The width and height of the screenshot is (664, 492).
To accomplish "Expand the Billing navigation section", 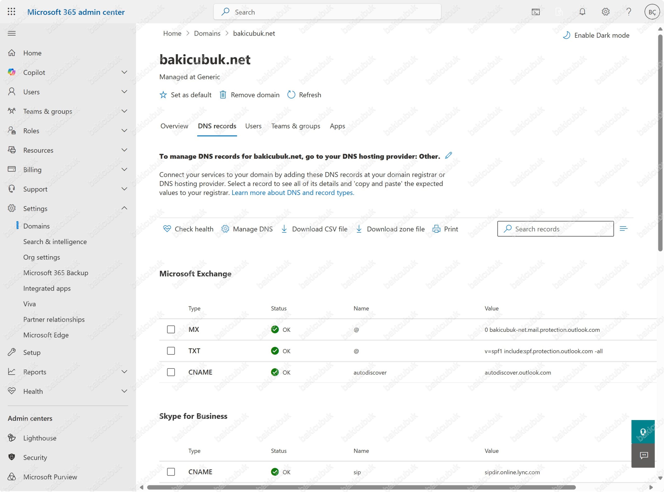I will click(x=124, y=170).
